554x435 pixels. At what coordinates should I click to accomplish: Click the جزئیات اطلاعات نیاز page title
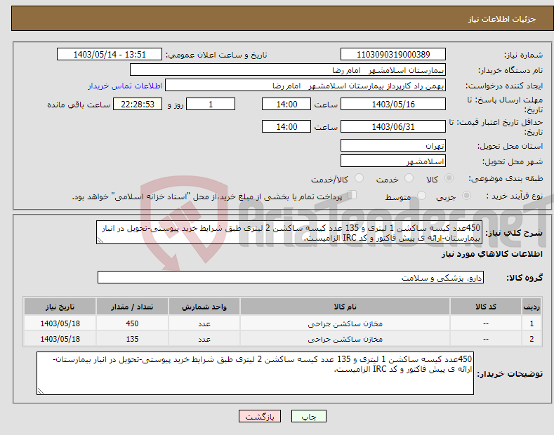point(502,19)
